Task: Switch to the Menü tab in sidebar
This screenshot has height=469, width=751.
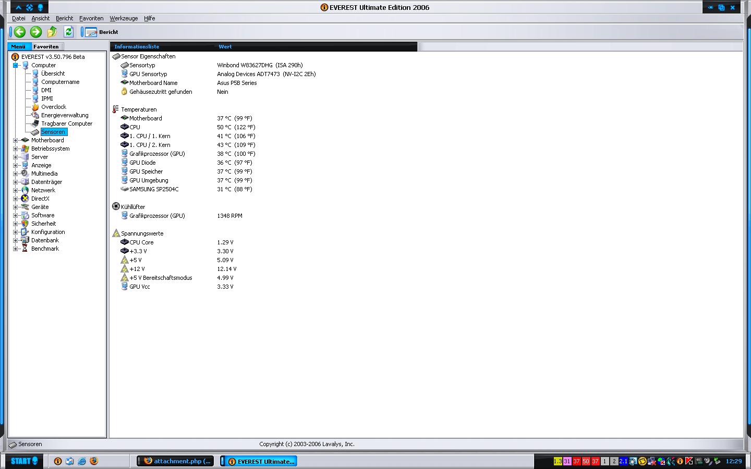Action: (x=19, y=46)
